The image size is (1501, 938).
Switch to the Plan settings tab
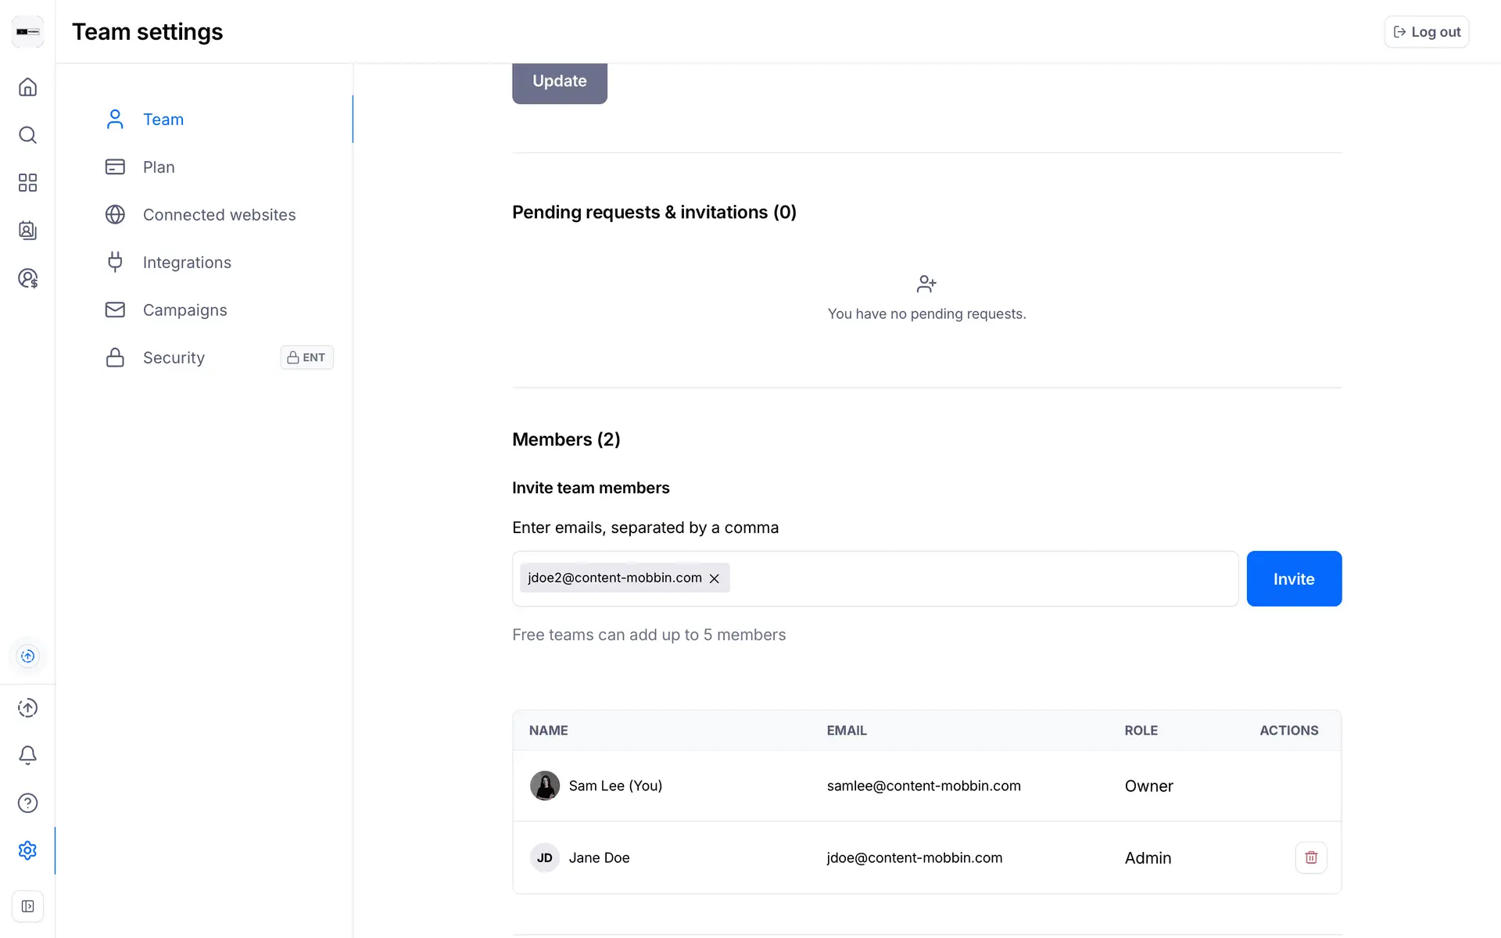click(x=159, y=167)
